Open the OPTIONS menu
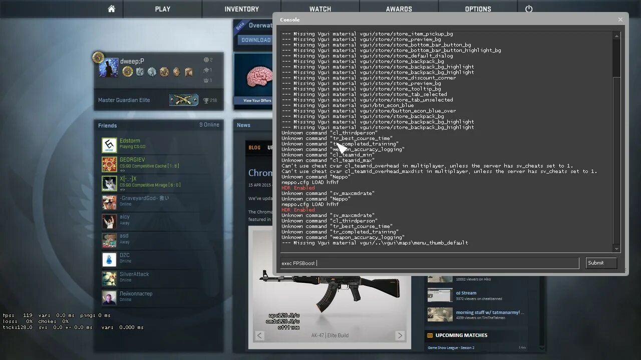The height and width of the screenshot is (360, 641). [478, 9]
